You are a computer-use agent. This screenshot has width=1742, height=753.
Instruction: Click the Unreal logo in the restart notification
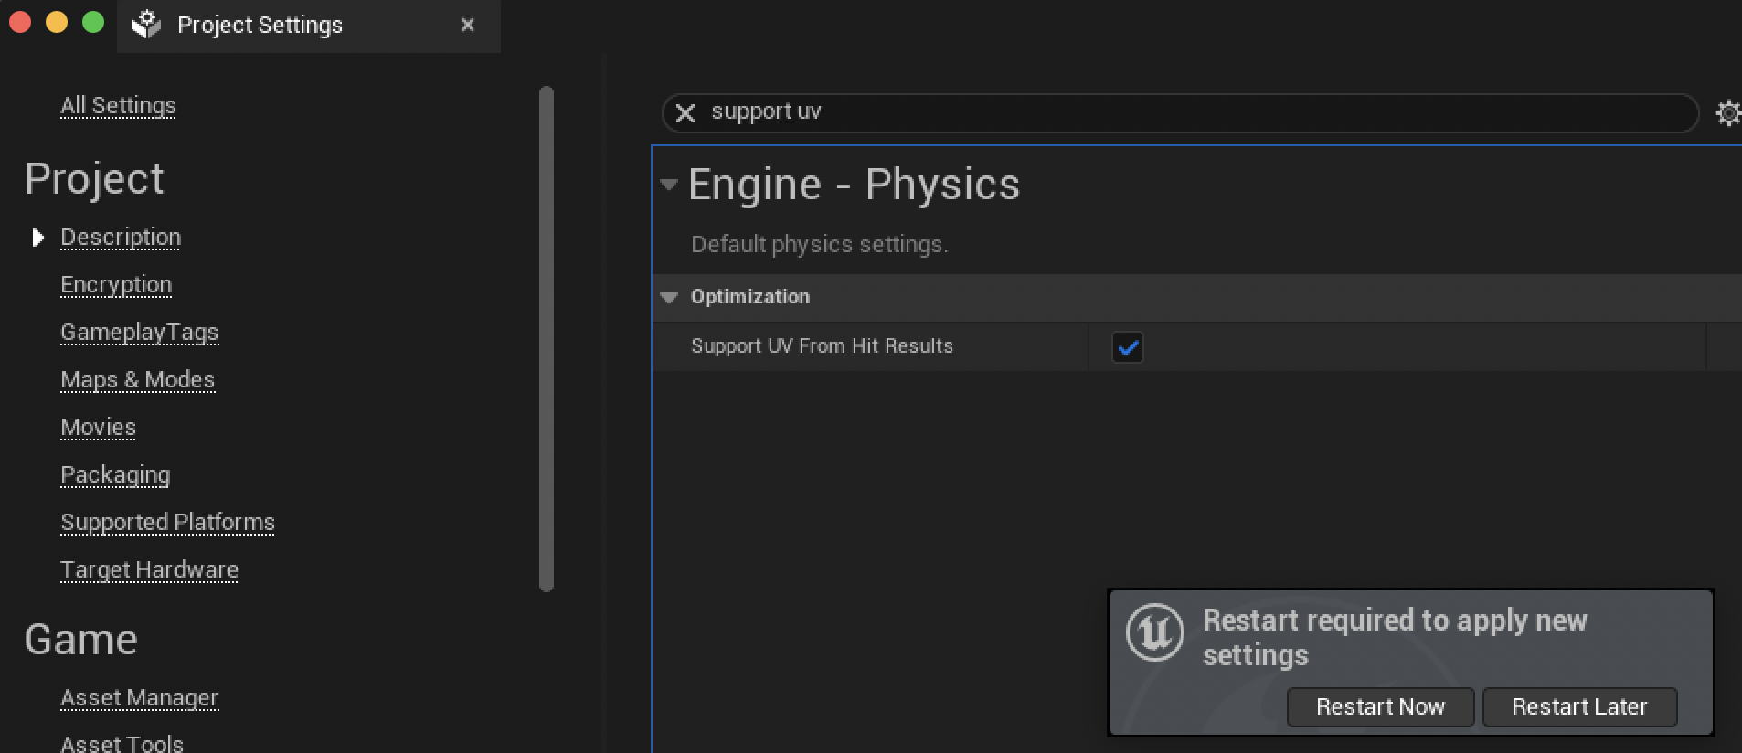click(x=1154, y=631)
